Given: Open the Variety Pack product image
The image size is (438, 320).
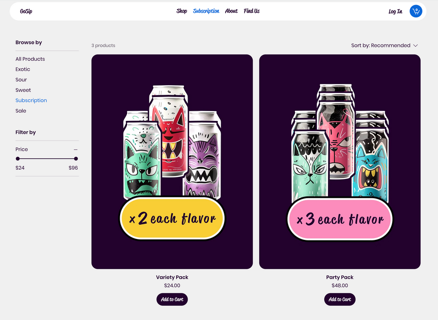Looking at the screenshot, I should tap(172, 162).
